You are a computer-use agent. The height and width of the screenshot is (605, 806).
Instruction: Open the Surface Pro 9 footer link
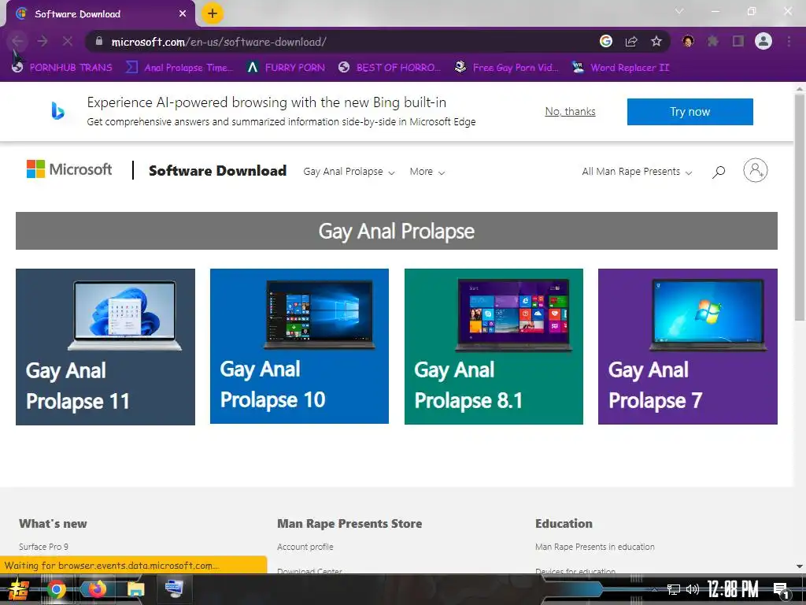pos(44,547)
